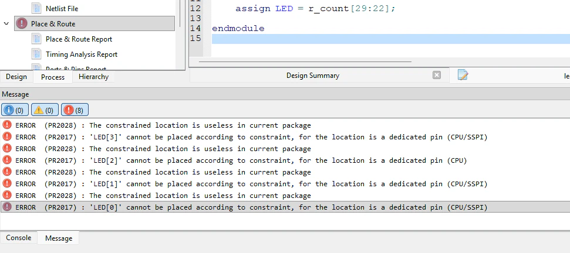Screen dimensions: 570x253
Task: Click the endmodule line in editor
Action: 238,28
